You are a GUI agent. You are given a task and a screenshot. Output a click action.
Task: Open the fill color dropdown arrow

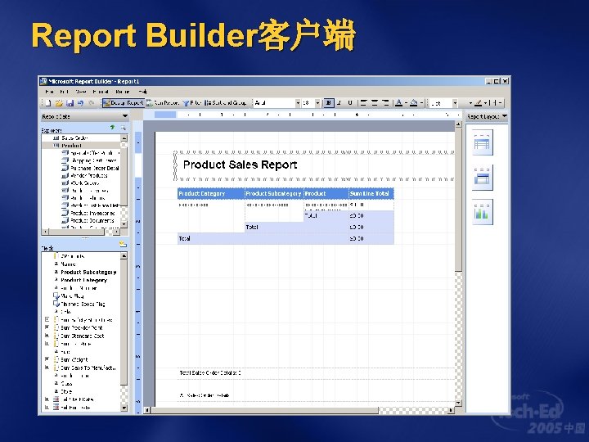click(x=421, y=102)
